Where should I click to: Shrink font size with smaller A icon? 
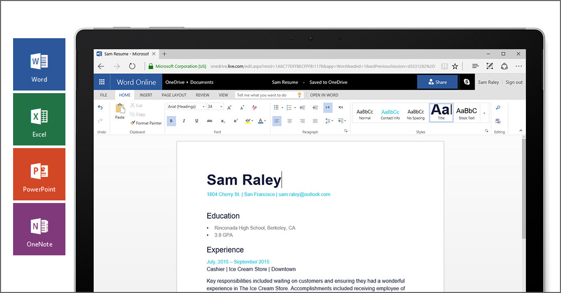pos(242,107)
